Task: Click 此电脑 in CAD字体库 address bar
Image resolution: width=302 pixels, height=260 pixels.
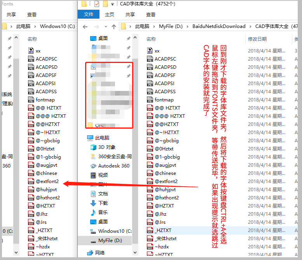Action: coord(142,26)
